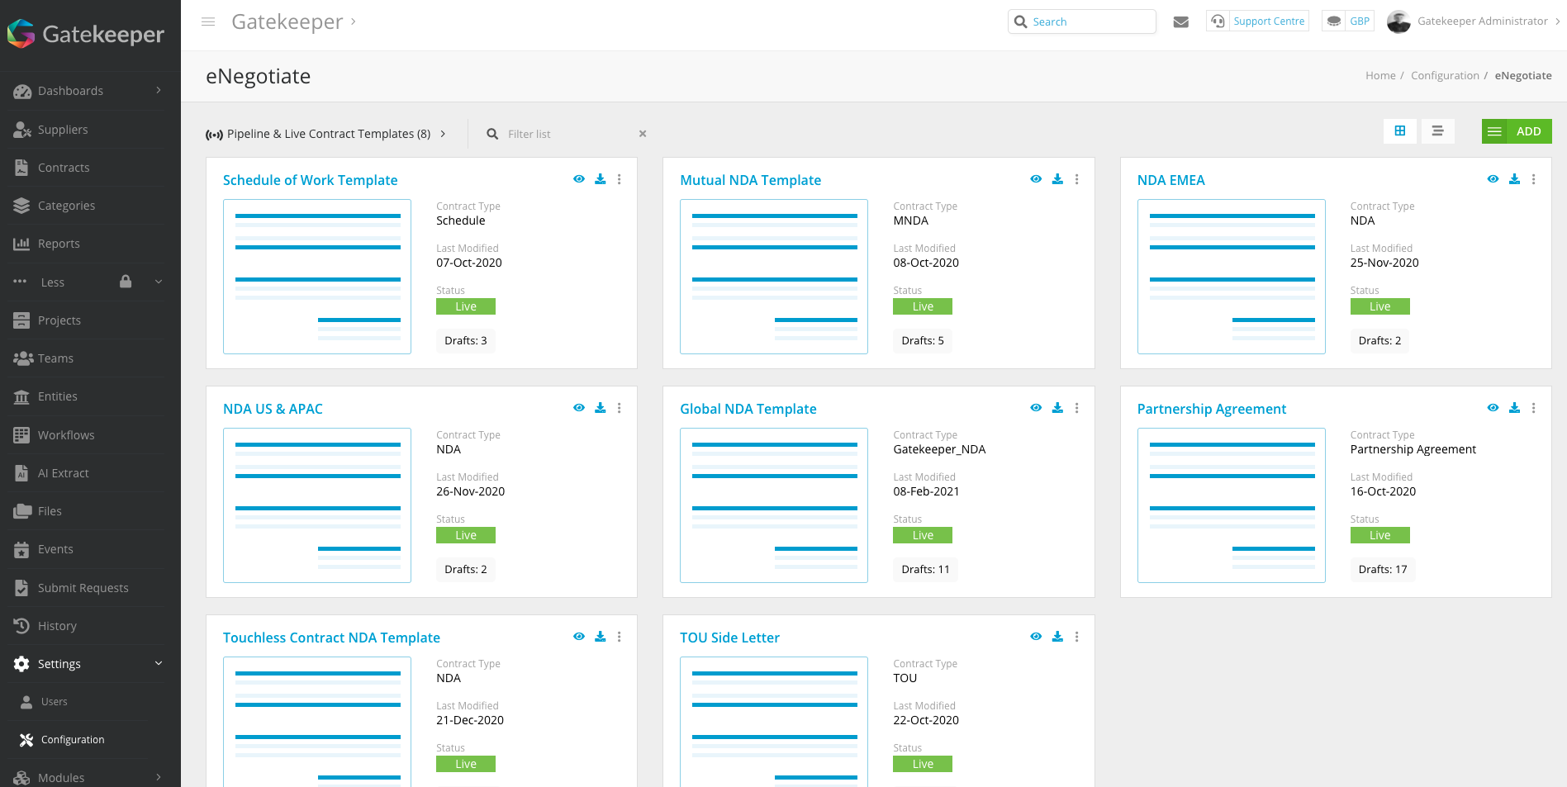Expand the Modules sidebar submenu
This screenshot has width=1567, height=787.
159,778
